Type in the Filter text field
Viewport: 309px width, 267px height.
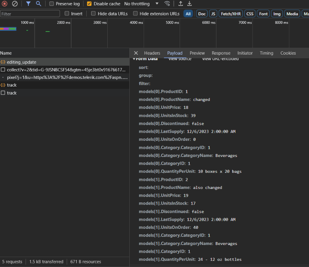click(30, 14)
